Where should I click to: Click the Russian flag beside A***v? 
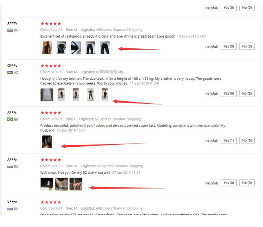pos(10,30)
